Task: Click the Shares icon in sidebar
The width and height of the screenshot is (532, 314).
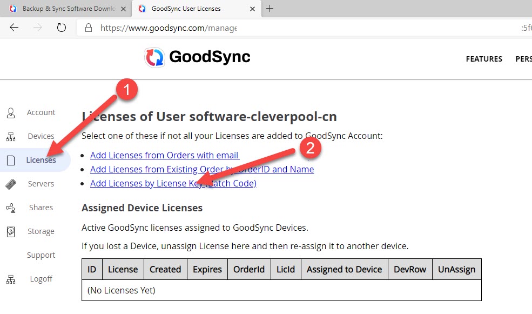Action: [x=11, y=208]
